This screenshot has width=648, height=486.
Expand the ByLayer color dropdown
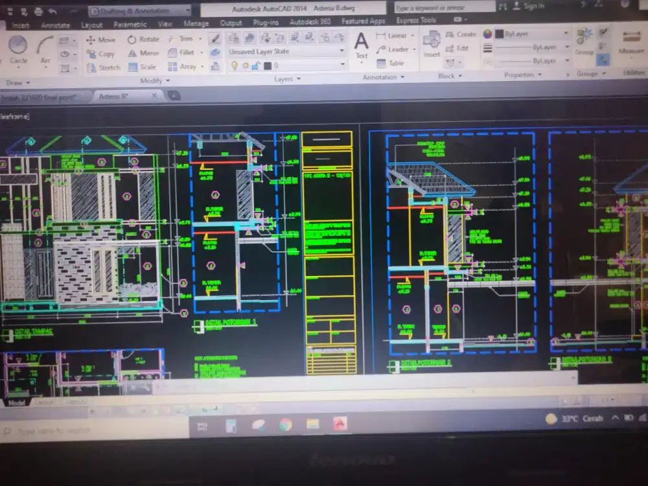(566, 33)
